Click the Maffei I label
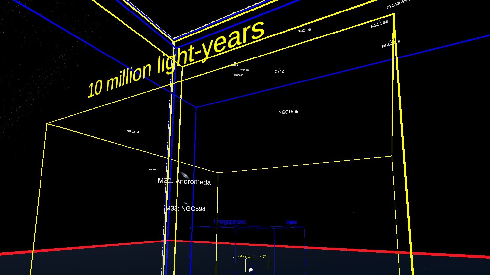The image size is (490, 275). point(238,75)
